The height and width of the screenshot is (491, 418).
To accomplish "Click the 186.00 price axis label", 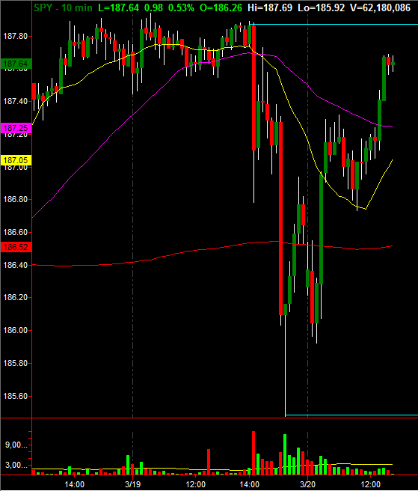I will click(x=15, y=330).
